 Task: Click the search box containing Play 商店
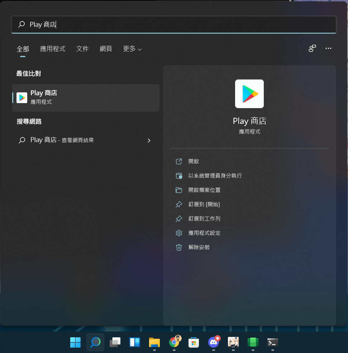pyautogui.click(x=174, y=24)
